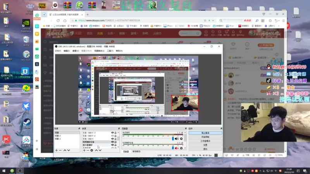Hide the 显示器捕获 source
310x174 pixels.
(112, 145)
